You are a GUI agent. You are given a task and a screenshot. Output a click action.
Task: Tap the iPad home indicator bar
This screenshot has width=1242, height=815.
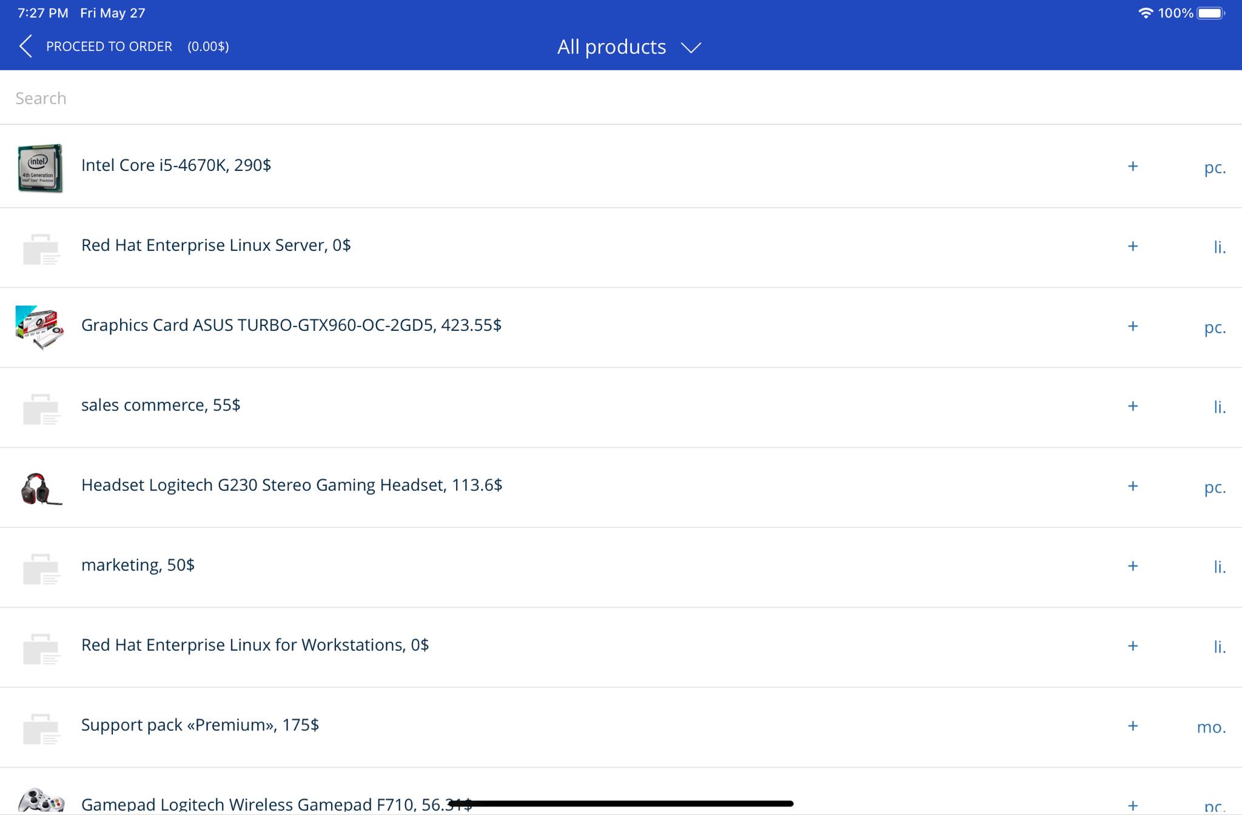pyautogui.click(x=621, y=803)
